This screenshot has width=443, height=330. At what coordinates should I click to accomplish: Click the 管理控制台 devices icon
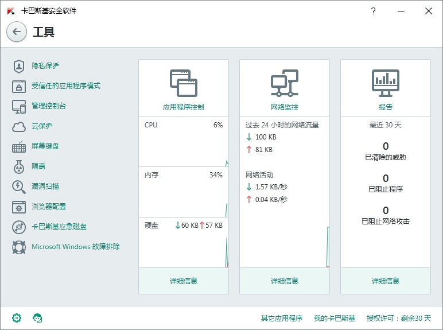pos(18,107)
